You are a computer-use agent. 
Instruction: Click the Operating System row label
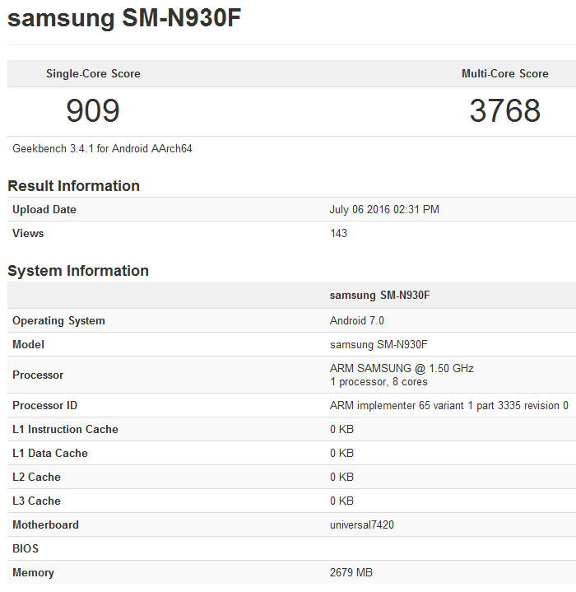(x=58, y=320)
